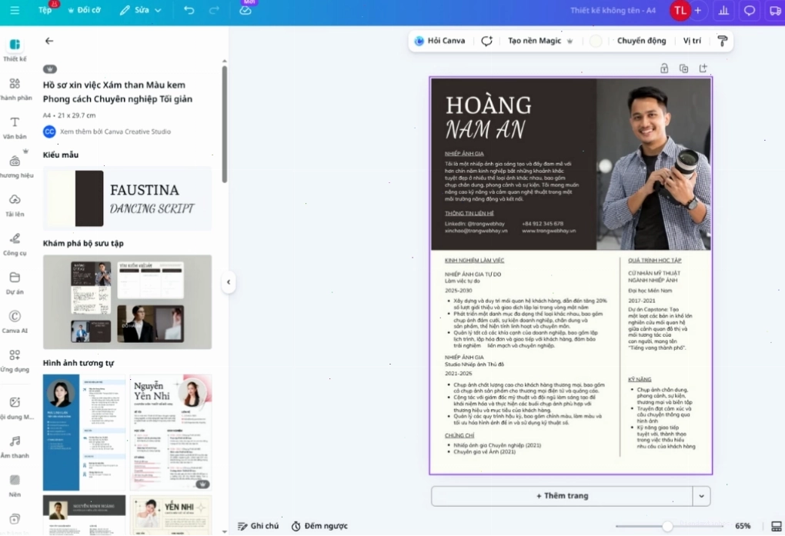Open the comments speech bubble

point(749,11)
